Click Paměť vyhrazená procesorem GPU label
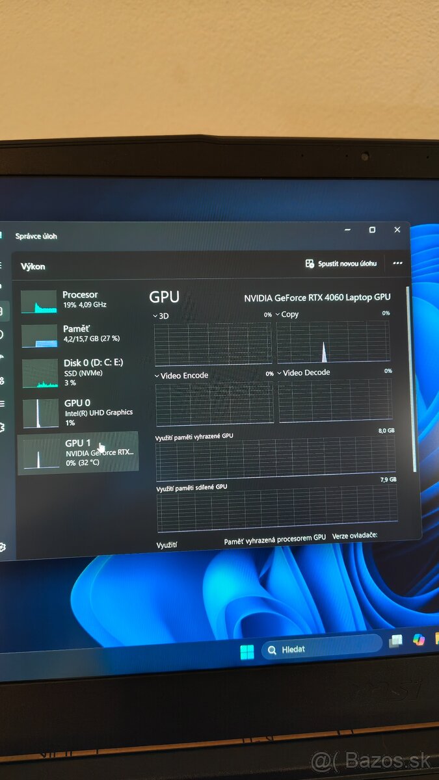The image size is (439, 780). 275,539
